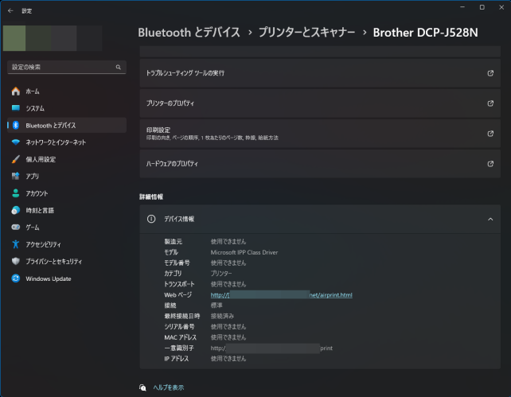Maximize the Settings window
The width and height of the screenshot is (511, 397).
point(482,7)
